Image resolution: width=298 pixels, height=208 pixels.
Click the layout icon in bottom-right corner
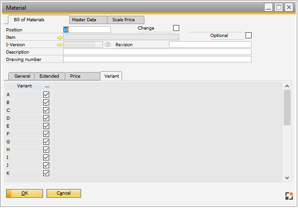[x=289, y=196]
